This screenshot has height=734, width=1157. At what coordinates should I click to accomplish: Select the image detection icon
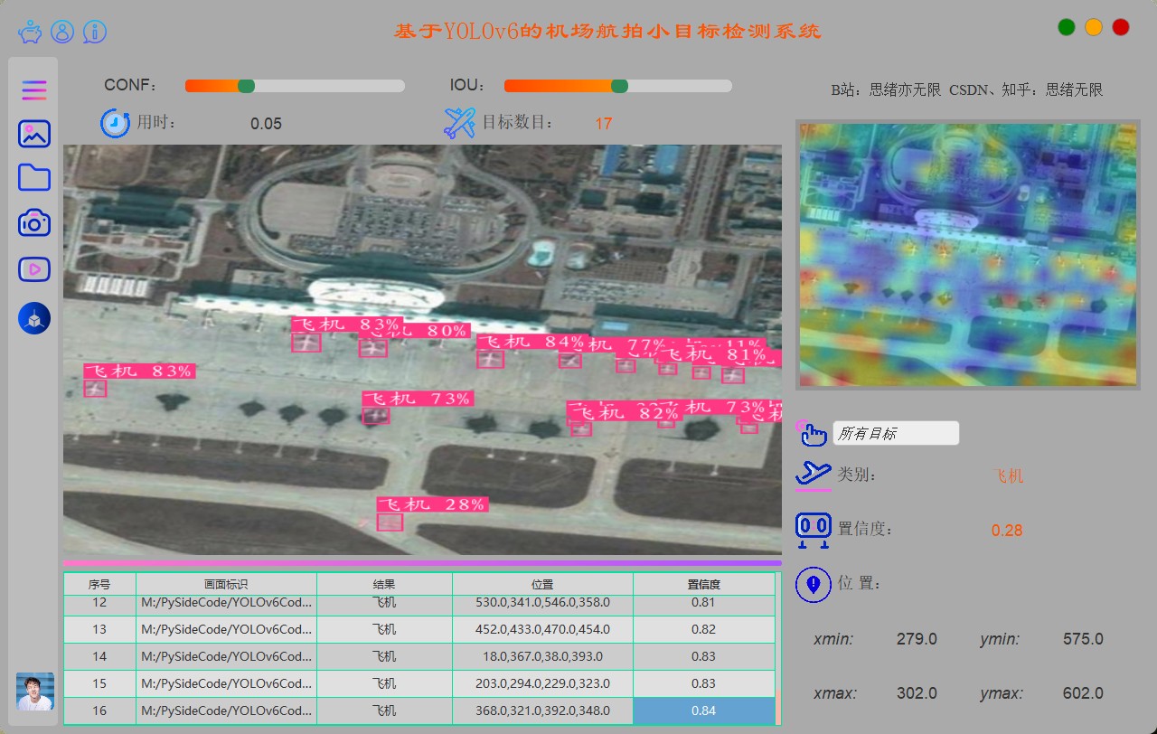pos(34,134)
